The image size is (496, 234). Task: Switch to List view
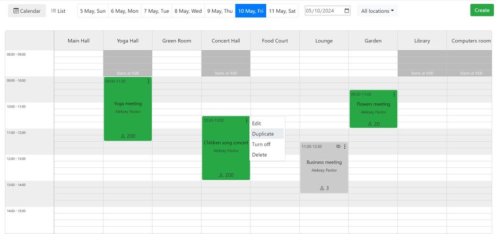coord(58,11)
